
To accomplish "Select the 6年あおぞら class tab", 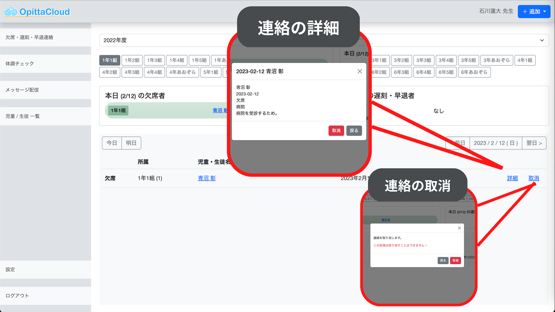I will (474, 72).
